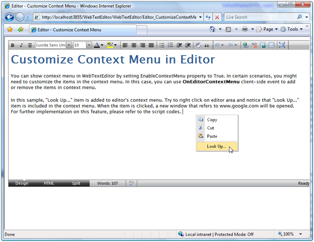Choose Copy from the context menu
314x242 pixels.
[x=212, y=120]
